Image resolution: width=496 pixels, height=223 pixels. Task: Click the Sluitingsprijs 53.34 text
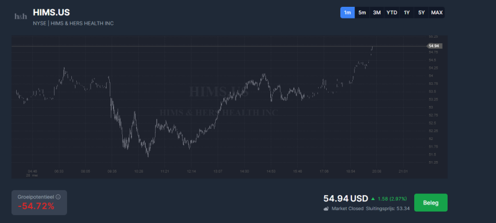[388, 209]
